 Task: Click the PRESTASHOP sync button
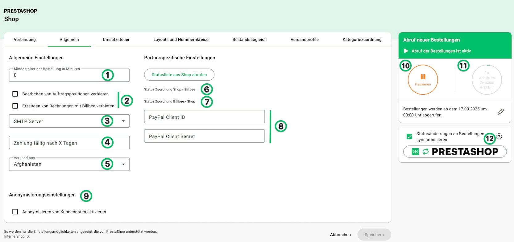[x=455, y=152]
